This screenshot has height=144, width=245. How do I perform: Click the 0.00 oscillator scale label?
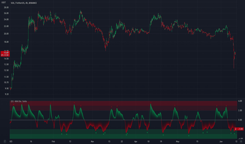[x=240, y=120]
